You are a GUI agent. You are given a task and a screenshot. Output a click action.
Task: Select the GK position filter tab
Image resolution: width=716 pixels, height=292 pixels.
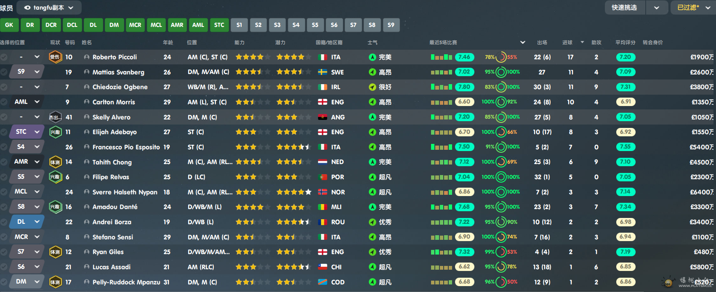point(9,25)
